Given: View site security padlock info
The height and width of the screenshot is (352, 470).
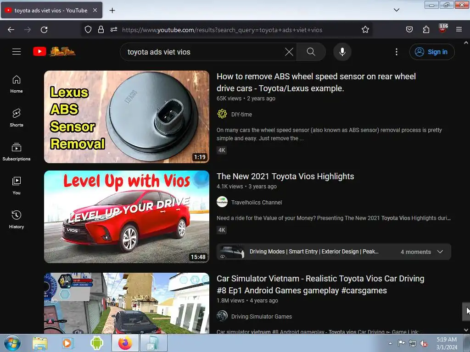Looking at the screenshot, I should pos(101,29).
